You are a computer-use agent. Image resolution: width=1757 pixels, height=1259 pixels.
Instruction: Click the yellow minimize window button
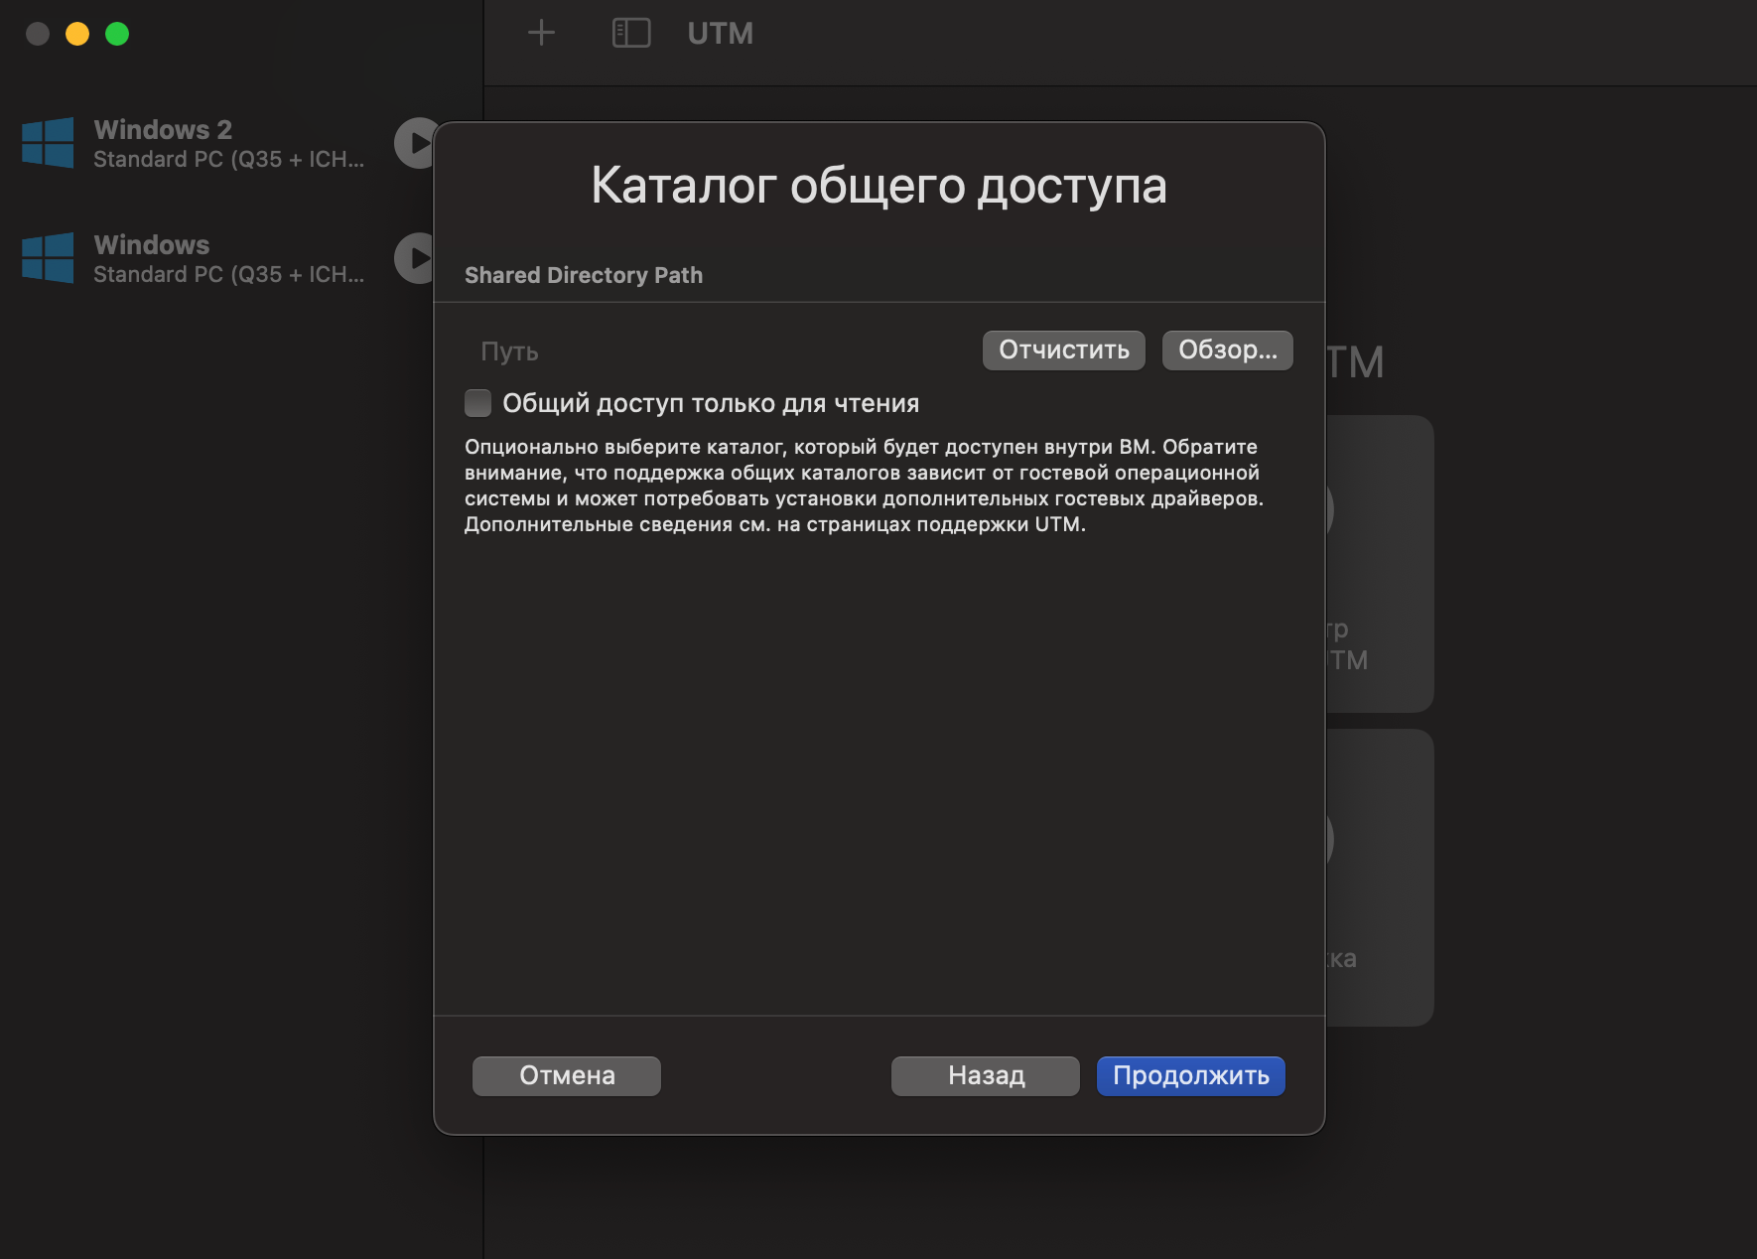(x=77, y=34)
